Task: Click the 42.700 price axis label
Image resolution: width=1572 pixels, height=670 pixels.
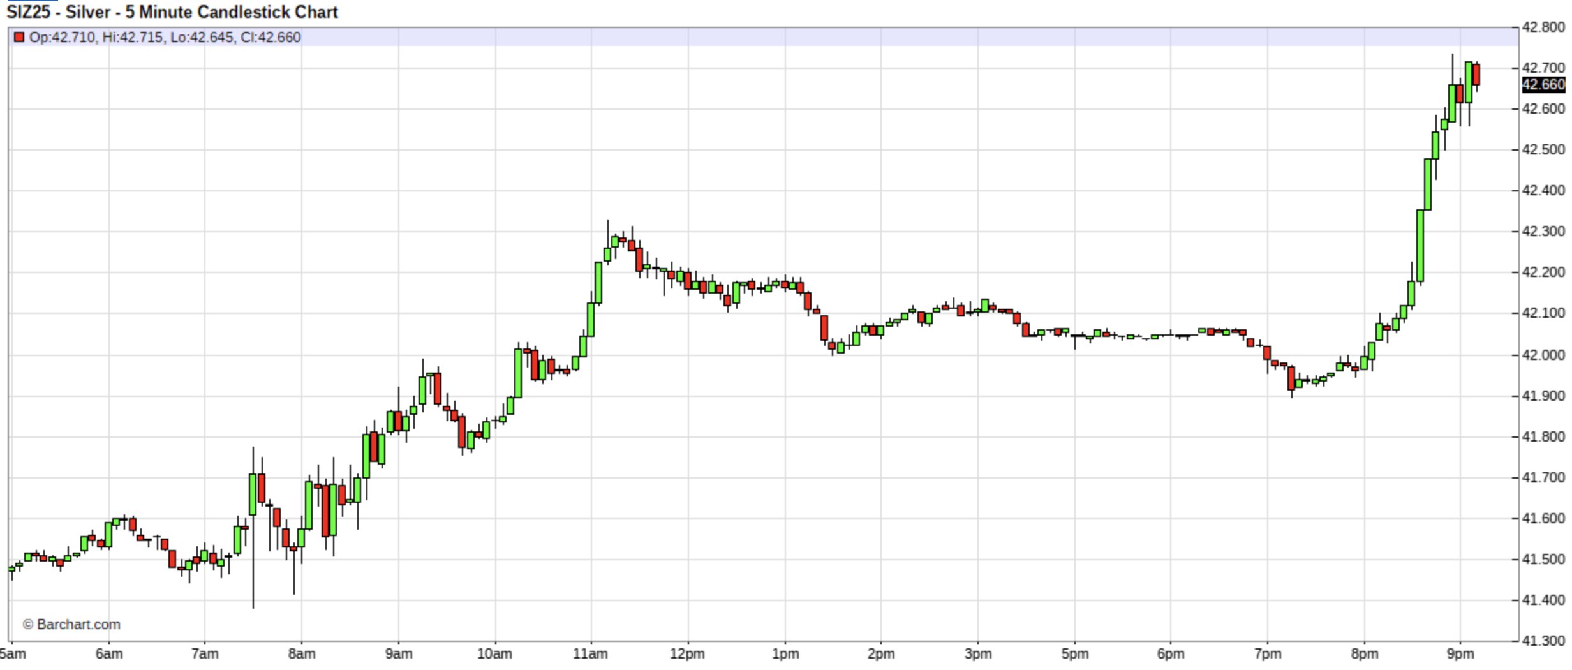Action: point(1543,68)
